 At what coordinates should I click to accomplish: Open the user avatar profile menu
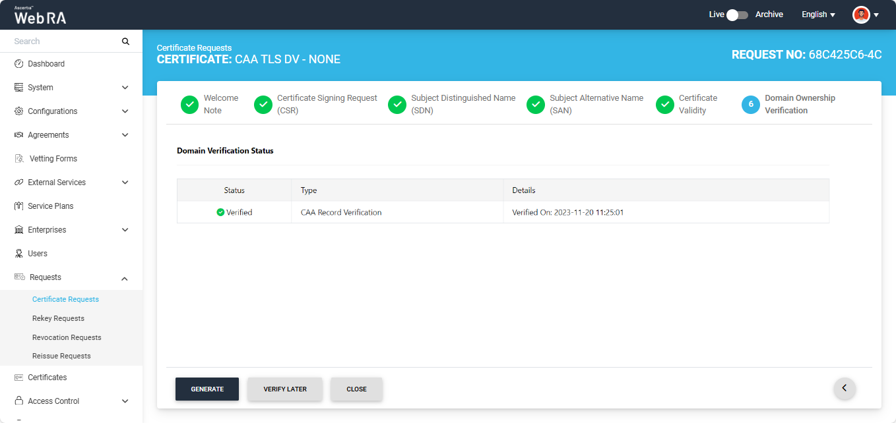(x=865, y=14)
